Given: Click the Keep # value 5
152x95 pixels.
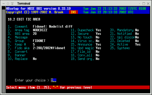Looking at the screenshot, I should [34, 45].
